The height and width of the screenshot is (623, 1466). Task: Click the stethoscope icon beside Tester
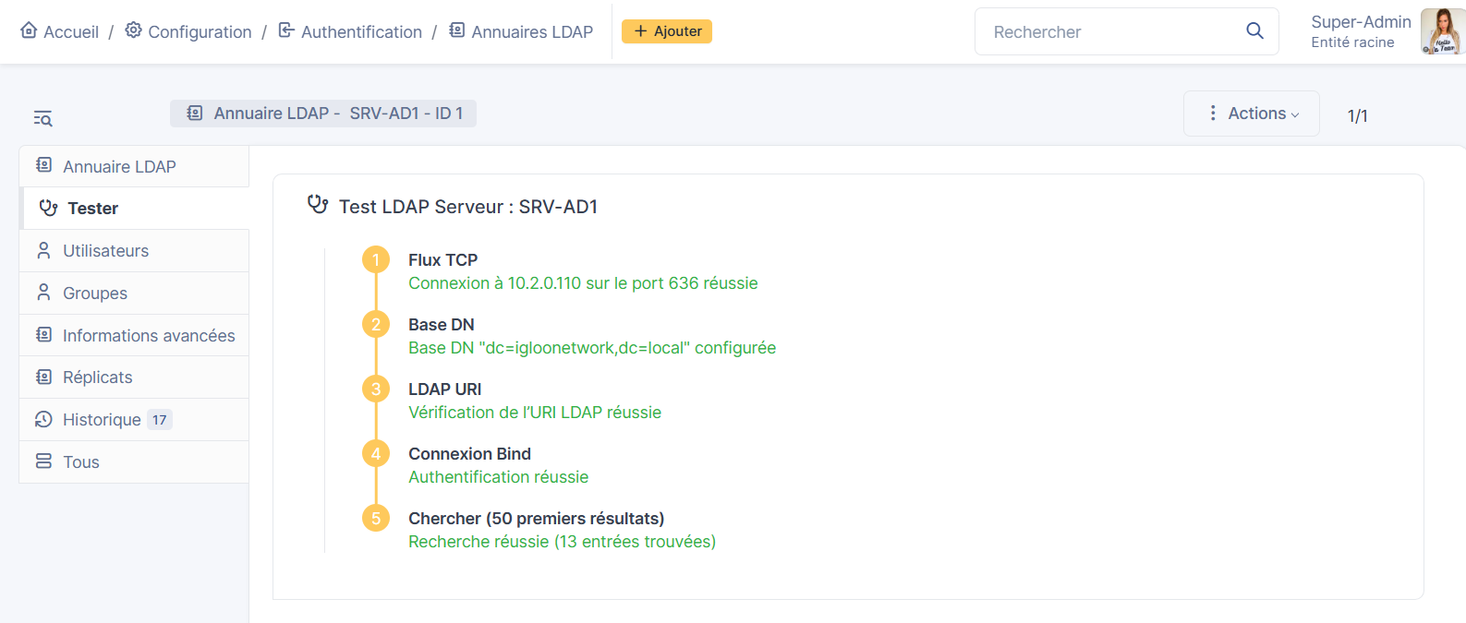(48, 208)
